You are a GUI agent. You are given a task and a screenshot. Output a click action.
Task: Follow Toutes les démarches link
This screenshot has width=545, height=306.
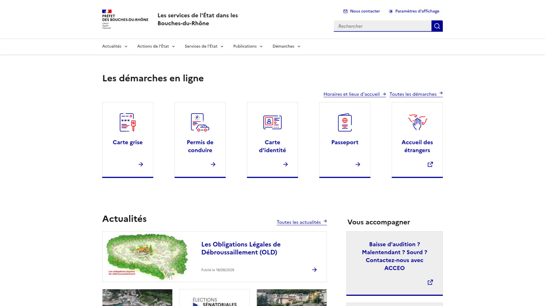pyautogui.click(x=416, y=94)
